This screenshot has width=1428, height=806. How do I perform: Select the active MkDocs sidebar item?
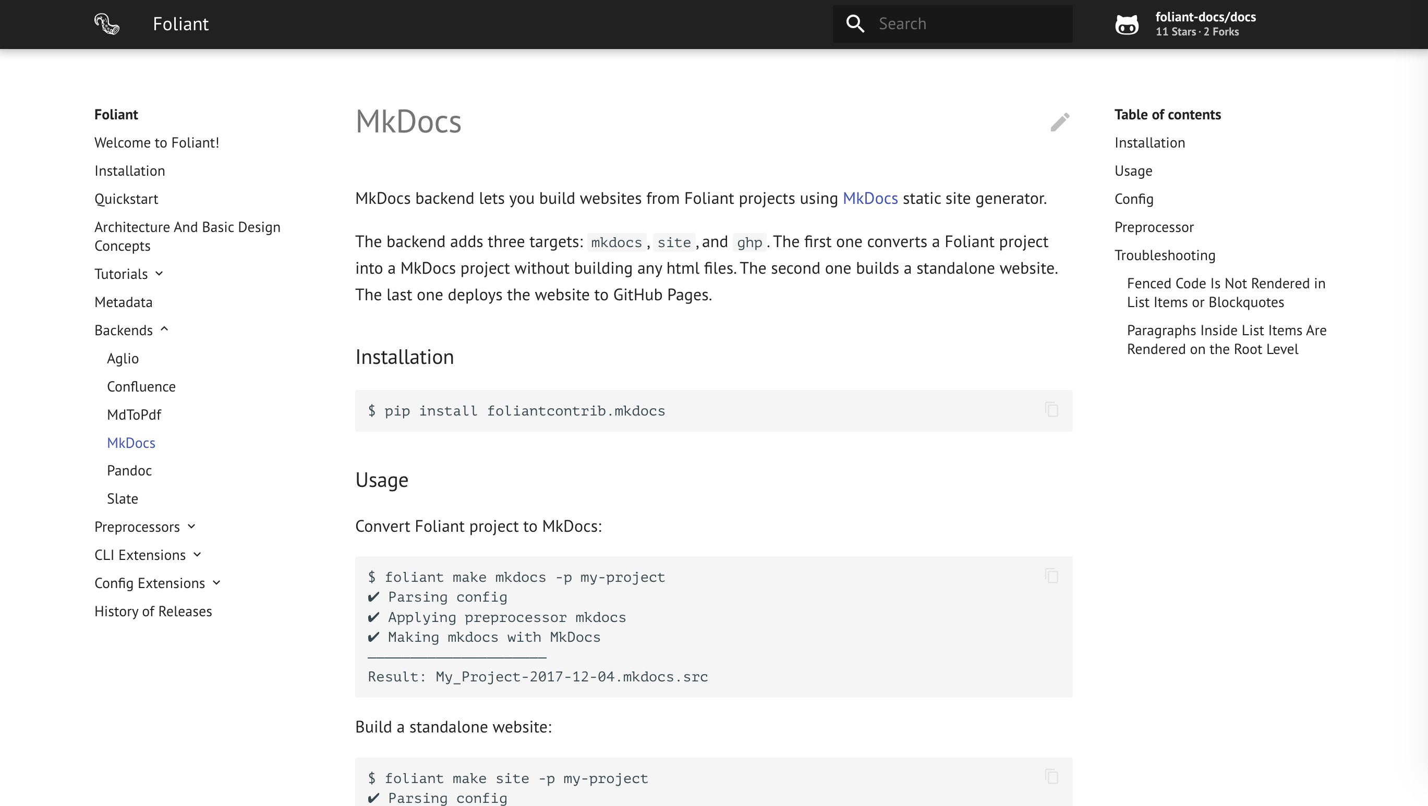(x=131, y=443)
